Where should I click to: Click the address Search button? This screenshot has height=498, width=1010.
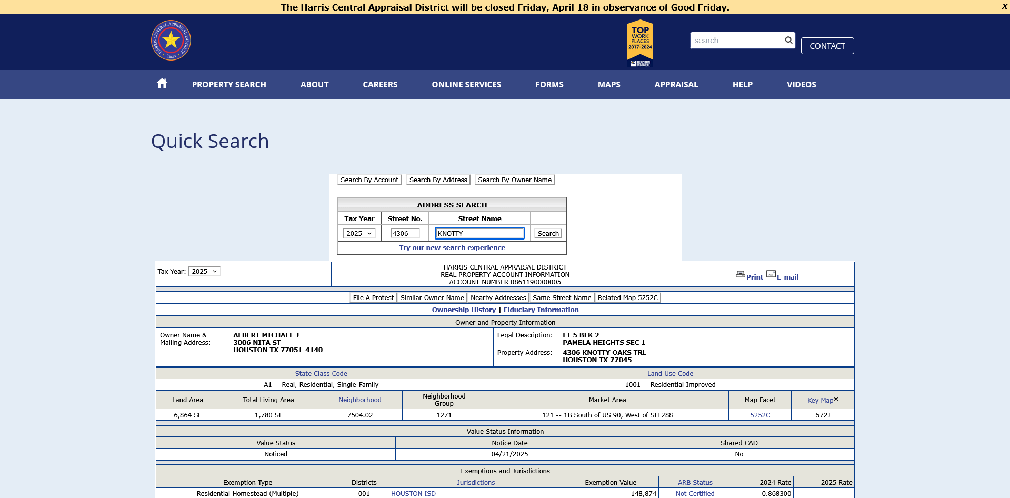point(548,233)
